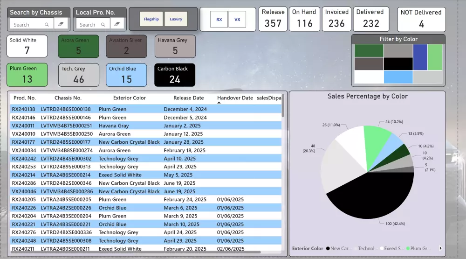Filter by light grey color swatch
The width and height of the screenshot is (466, 259).
pos(428,77)
